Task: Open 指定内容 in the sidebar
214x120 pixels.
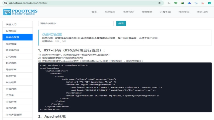Action: coord(18,108)
